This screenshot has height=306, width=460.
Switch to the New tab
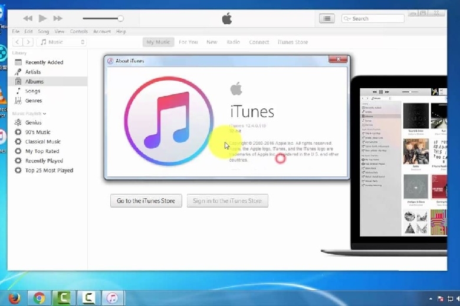(212, 42)
